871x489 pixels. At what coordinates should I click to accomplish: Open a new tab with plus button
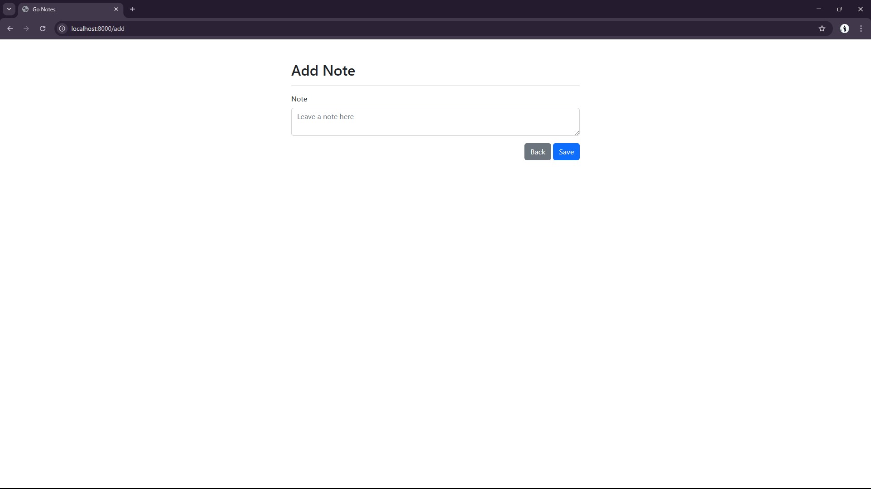pos(132,9)
